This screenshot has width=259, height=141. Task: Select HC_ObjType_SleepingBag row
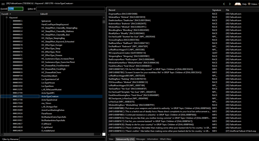[52, 38]
